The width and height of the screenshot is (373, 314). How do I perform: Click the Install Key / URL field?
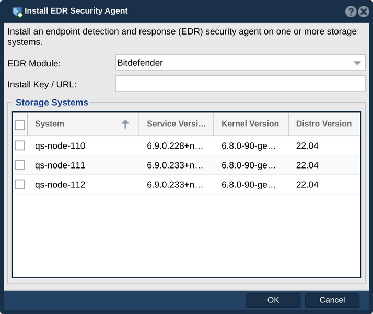tap(240, 84)
